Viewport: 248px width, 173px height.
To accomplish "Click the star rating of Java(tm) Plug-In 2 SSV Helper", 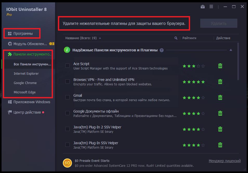I will click(x=194, y=129).
